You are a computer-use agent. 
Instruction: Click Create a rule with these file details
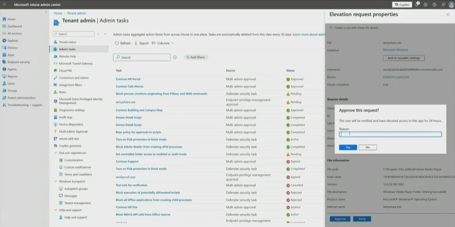pos(354,28)
